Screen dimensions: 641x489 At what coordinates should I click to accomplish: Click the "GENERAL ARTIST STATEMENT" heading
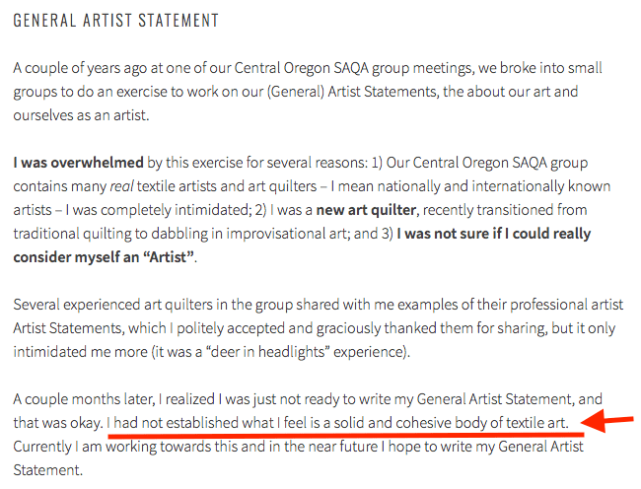click(116, 20)
